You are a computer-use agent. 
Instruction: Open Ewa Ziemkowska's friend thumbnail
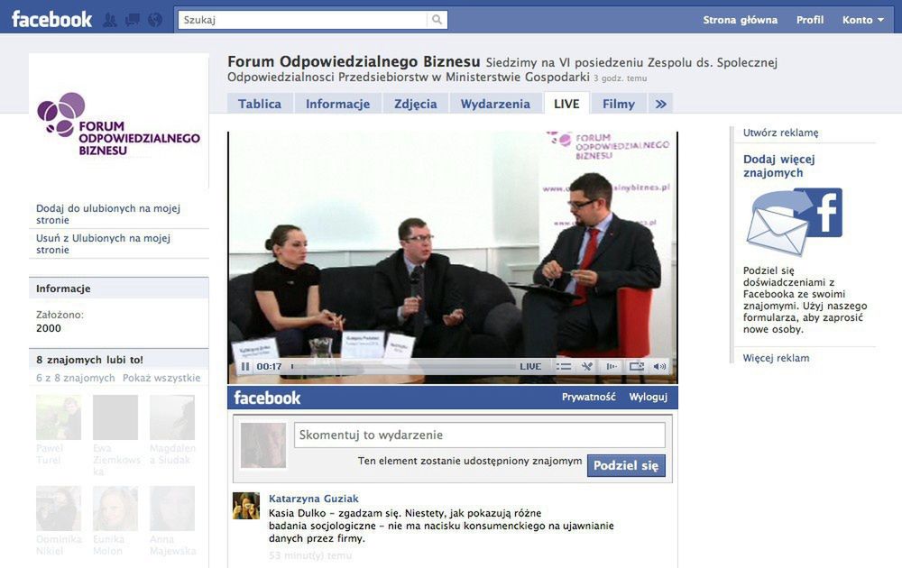coord(115,417)
